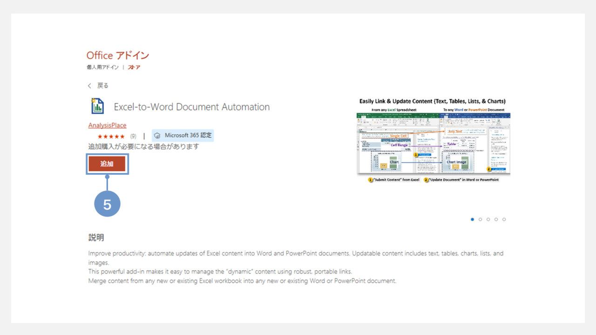Go back using the 戻る link

point(103,86)
